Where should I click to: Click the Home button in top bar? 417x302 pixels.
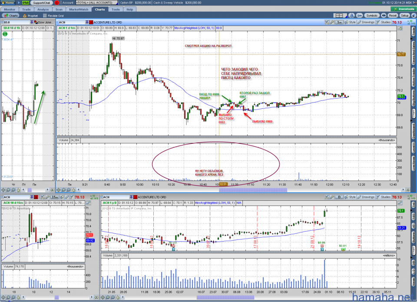coord(8,3)
